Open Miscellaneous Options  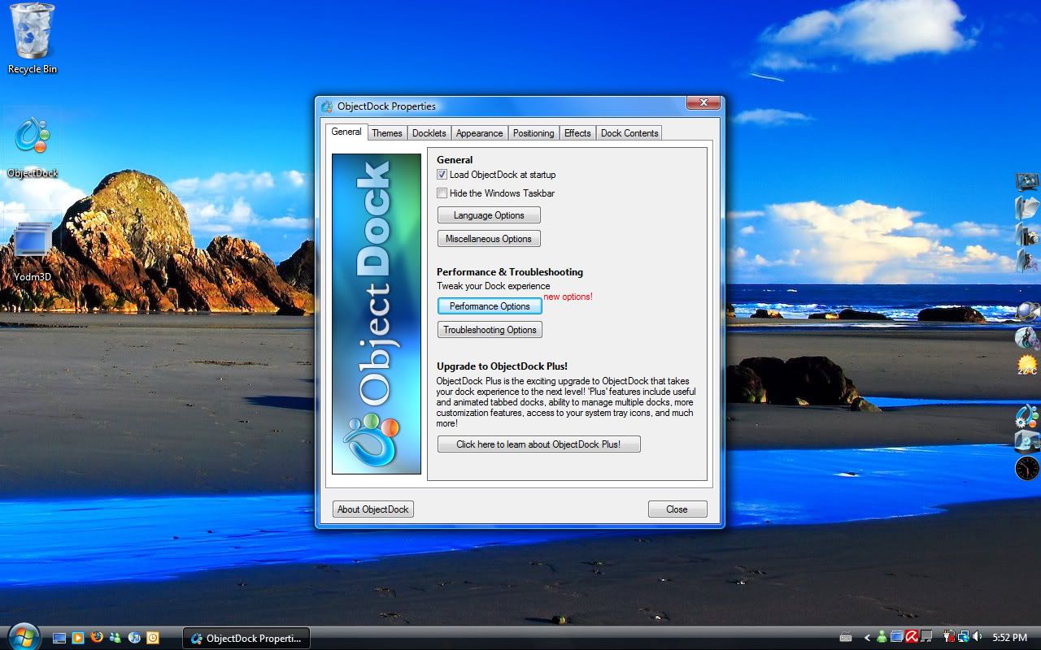[489, 239]
